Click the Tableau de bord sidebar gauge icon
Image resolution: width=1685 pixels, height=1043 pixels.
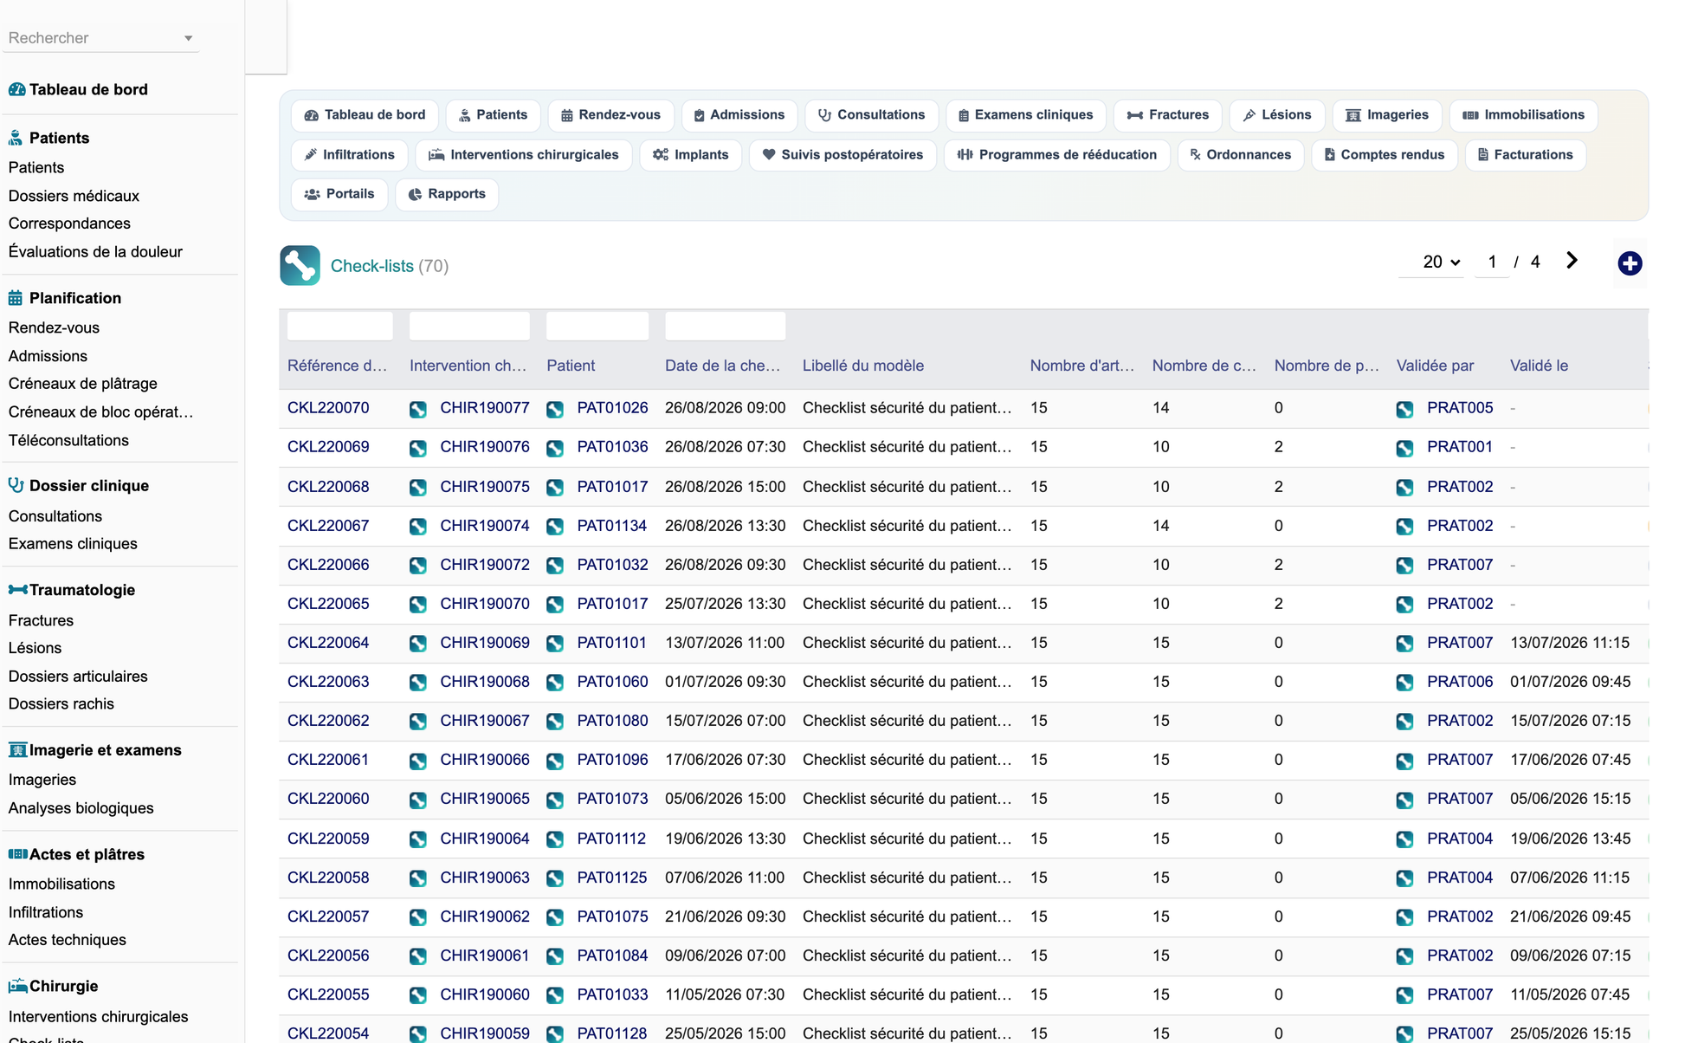tap(16, 89)
